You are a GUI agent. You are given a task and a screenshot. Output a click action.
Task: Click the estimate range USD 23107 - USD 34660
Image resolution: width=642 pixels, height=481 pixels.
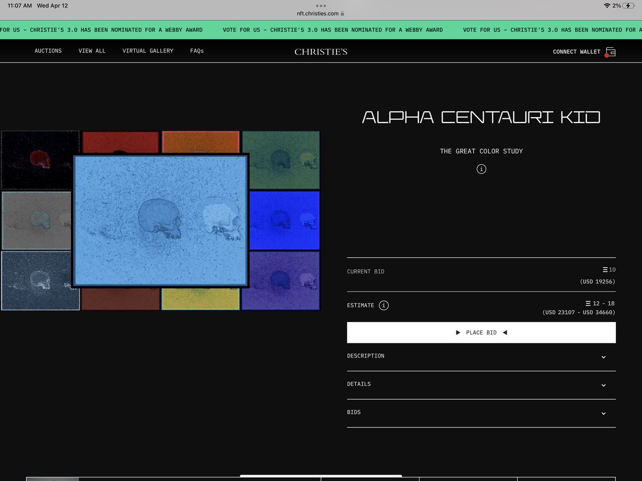click(579, 312)
